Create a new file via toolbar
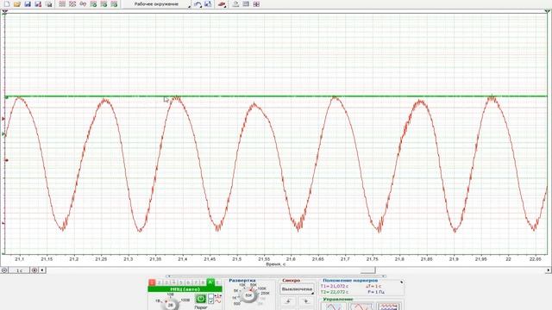This screenshot has width=552, height=310. pos(7,4)
